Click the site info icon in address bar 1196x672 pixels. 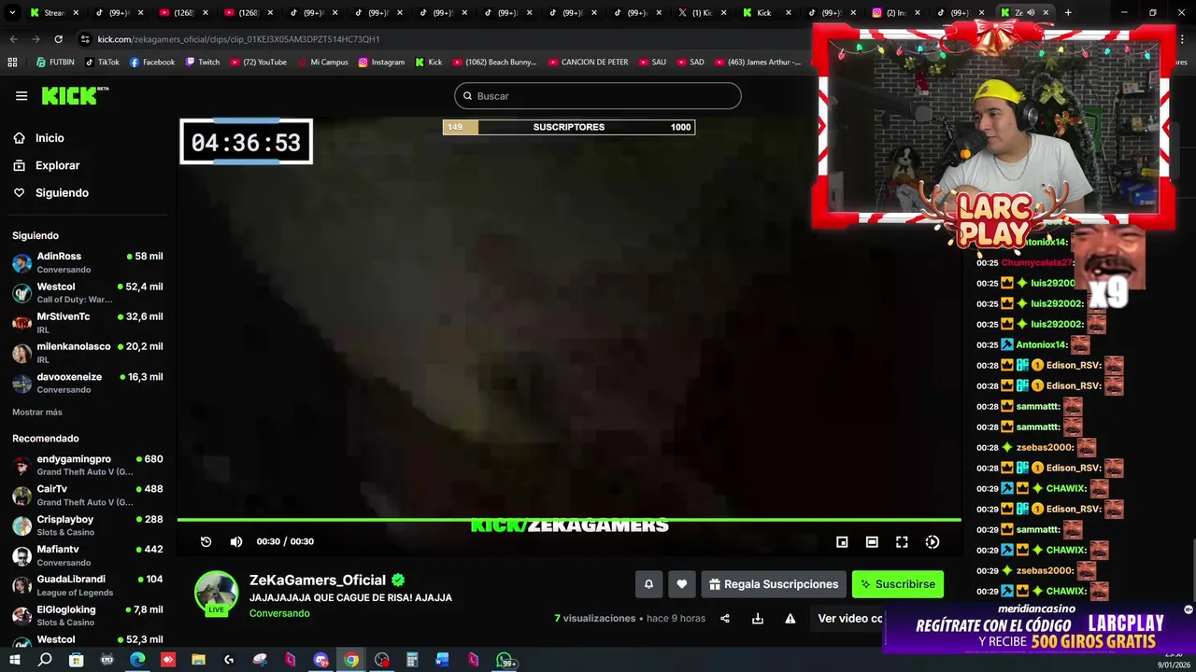click(x=85, y=39)
